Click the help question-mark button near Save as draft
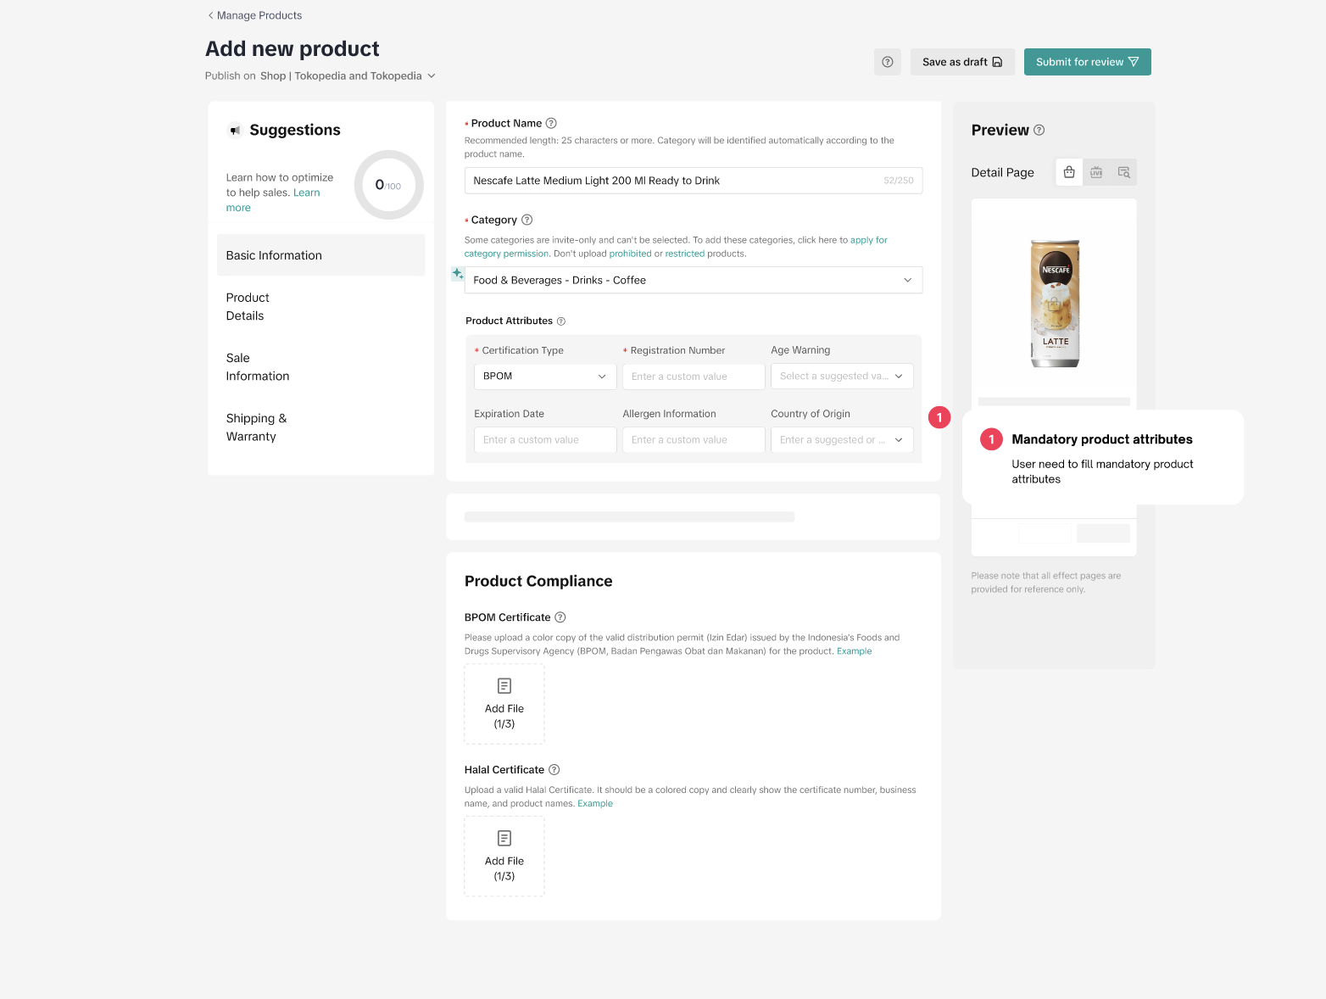The width and height of the screenshot is (1326, 999). (887, 62)
